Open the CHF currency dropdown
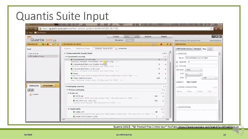 pyautogui.click(x=210, y=78)
